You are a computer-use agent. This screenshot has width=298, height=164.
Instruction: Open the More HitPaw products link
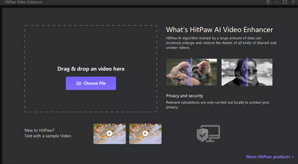[270, 157]
